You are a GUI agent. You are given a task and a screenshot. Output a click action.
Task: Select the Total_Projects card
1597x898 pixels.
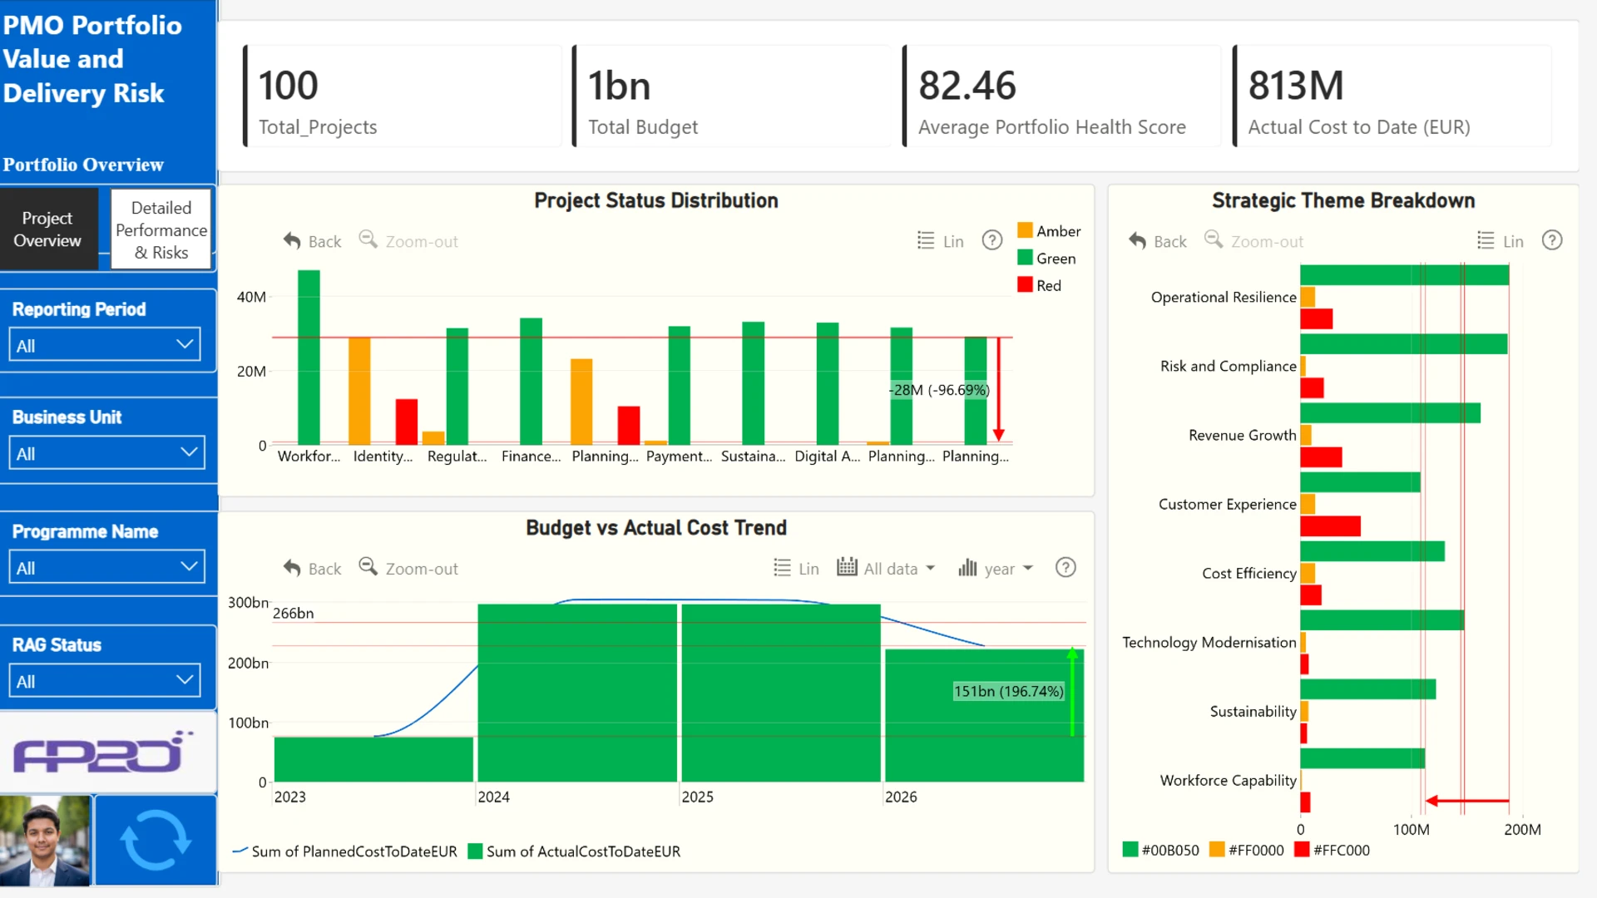click(403, 96)
